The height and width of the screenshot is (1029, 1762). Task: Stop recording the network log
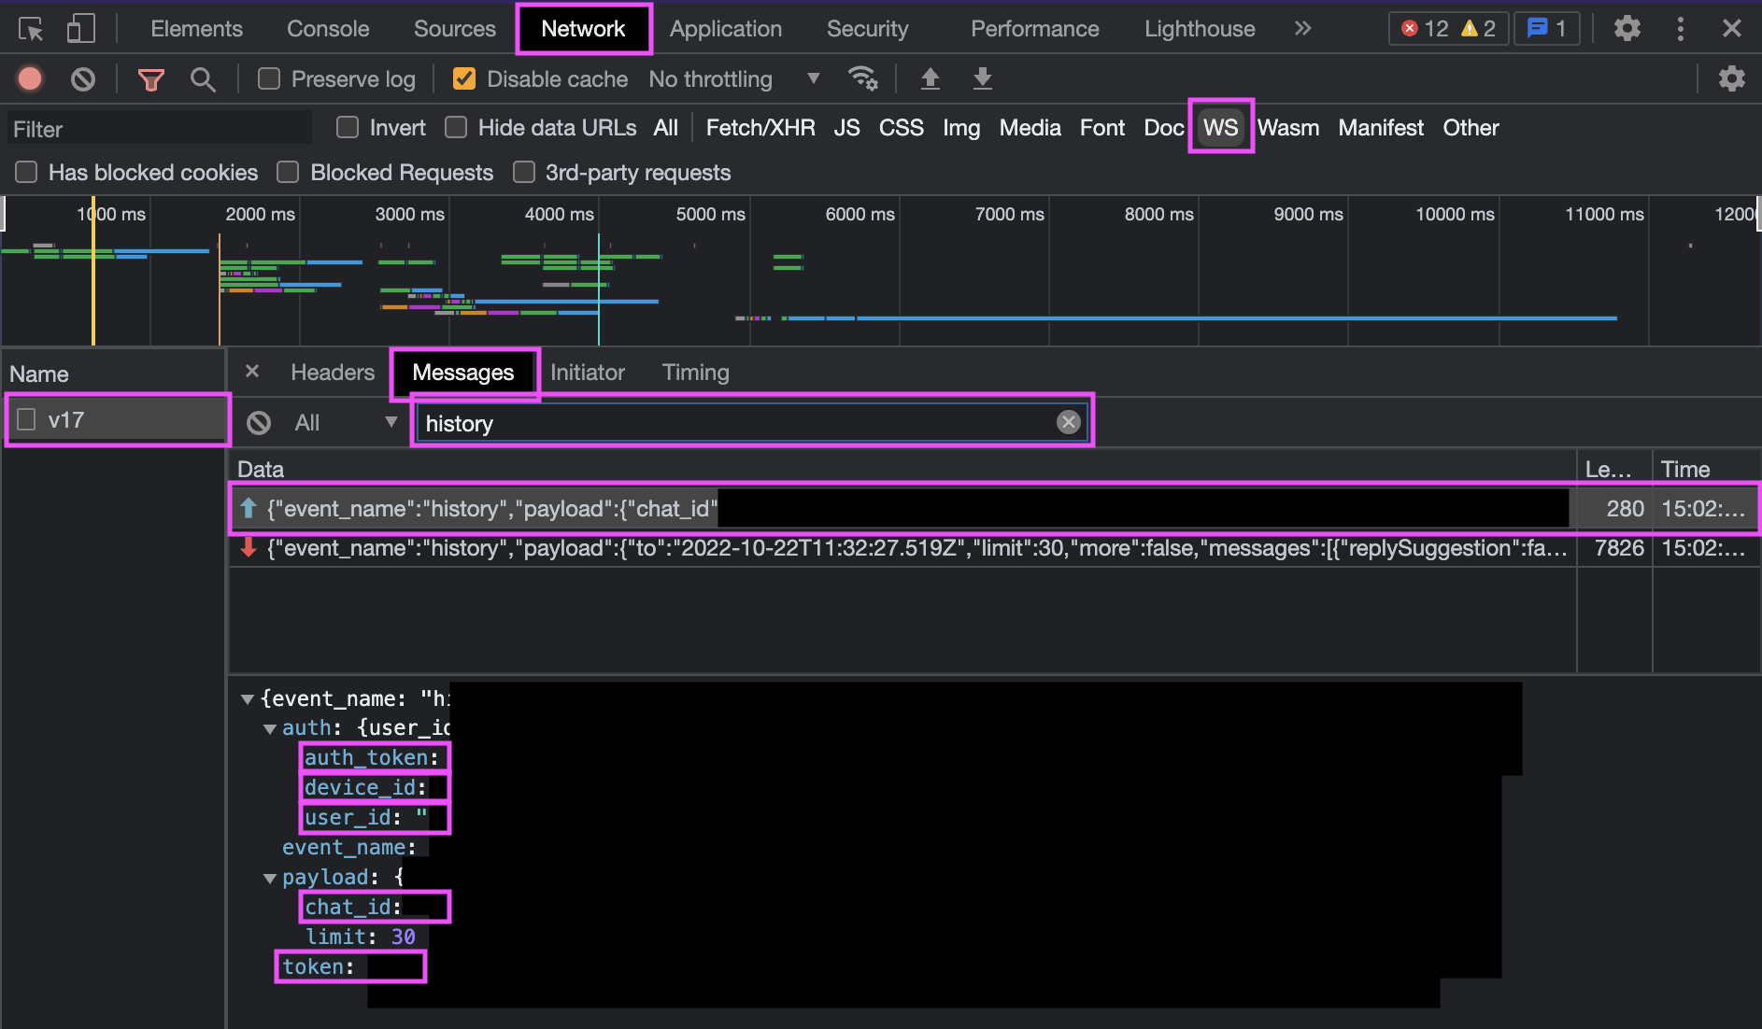point(30,79)
